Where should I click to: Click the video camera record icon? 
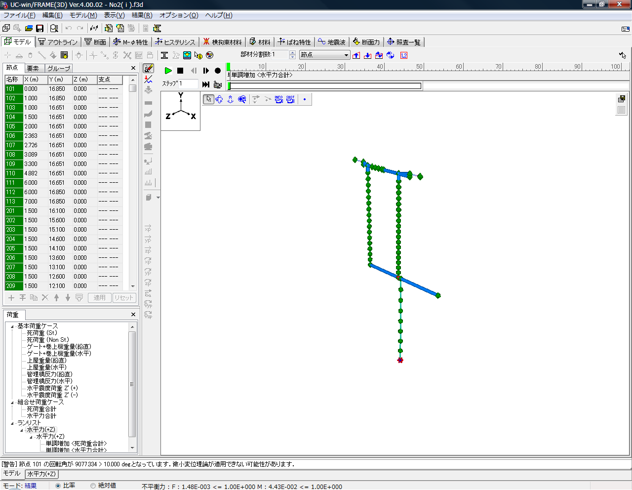[x=218, y=84]
